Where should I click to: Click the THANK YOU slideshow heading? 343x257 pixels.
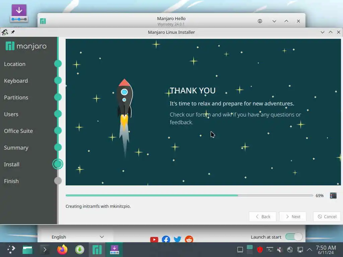coord(193,90)
